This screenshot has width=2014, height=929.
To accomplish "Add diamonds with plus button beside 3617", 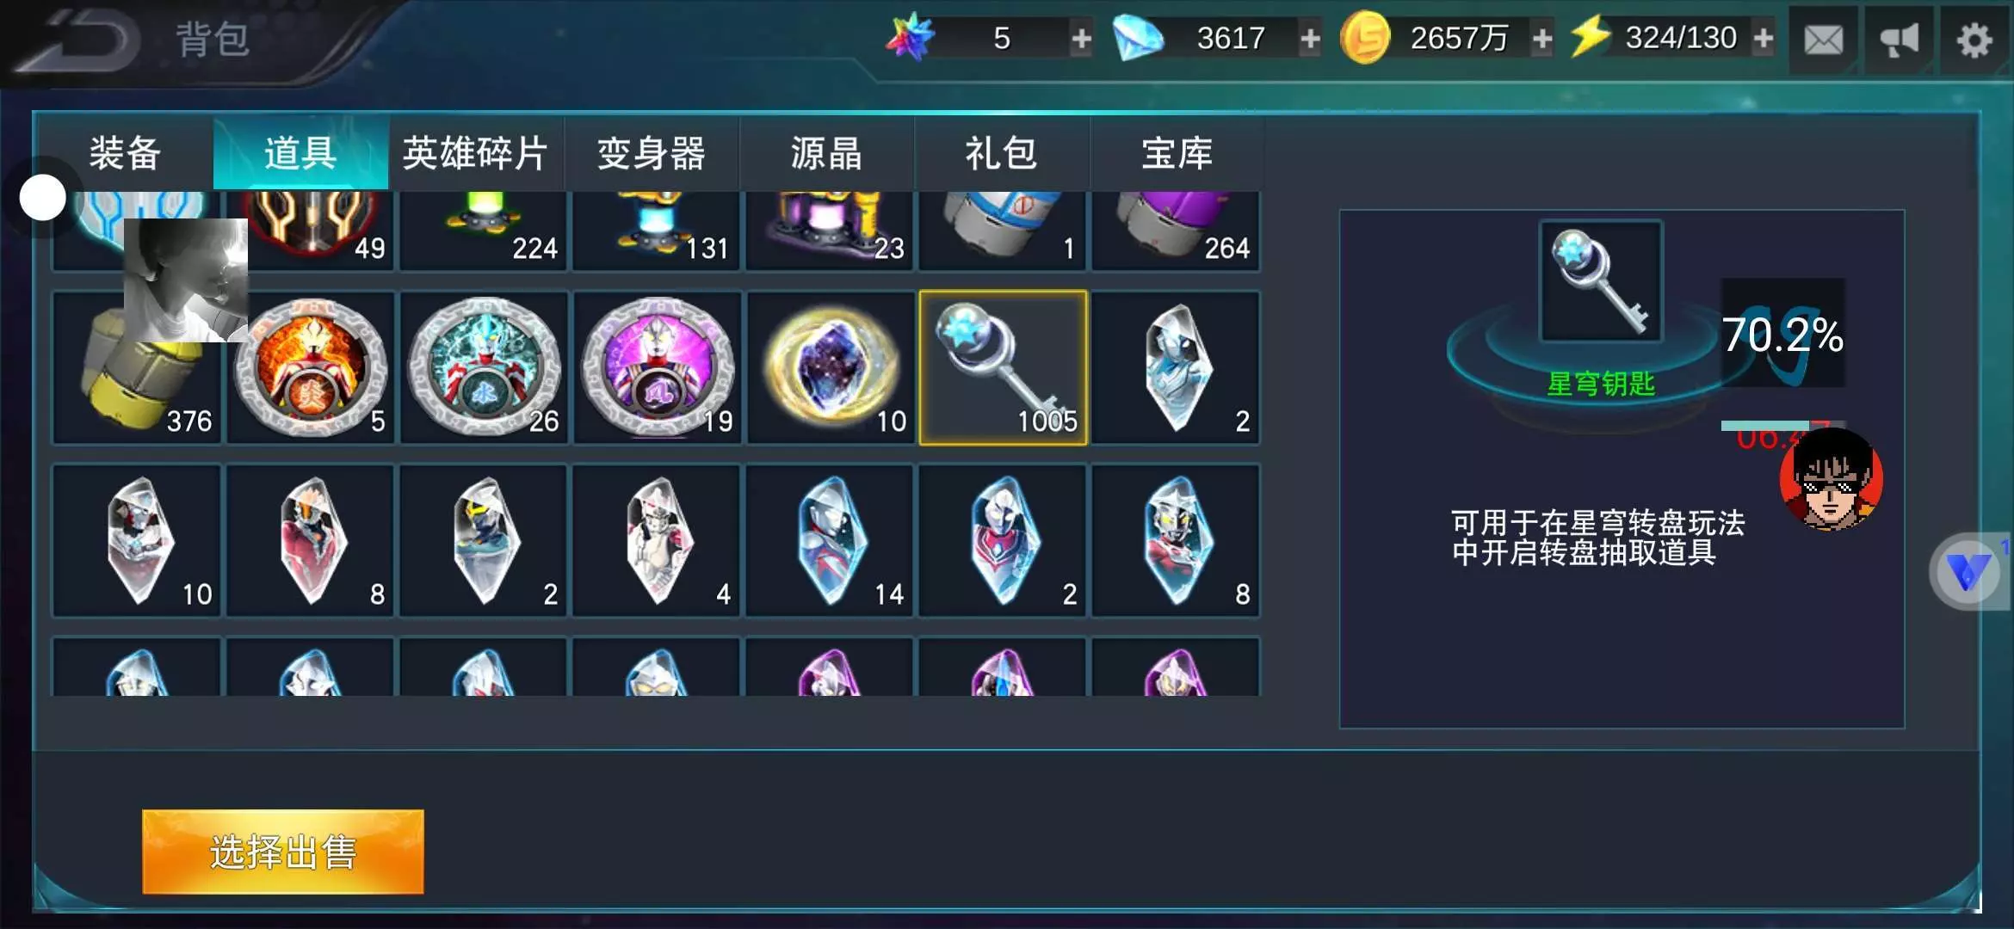I will [1310, 39].
